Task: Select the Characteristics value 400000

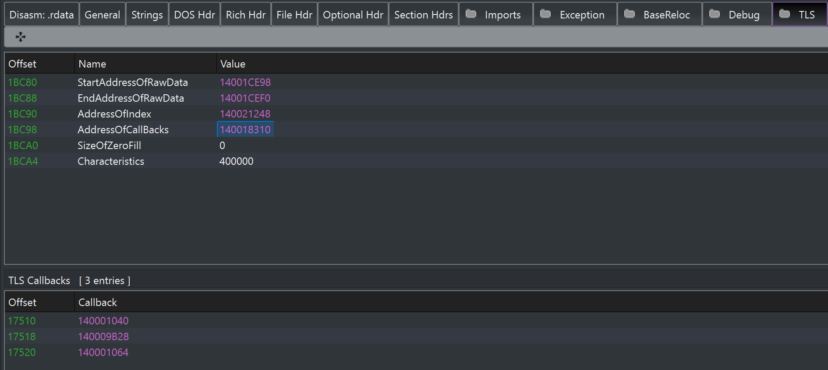Action: 236,161
